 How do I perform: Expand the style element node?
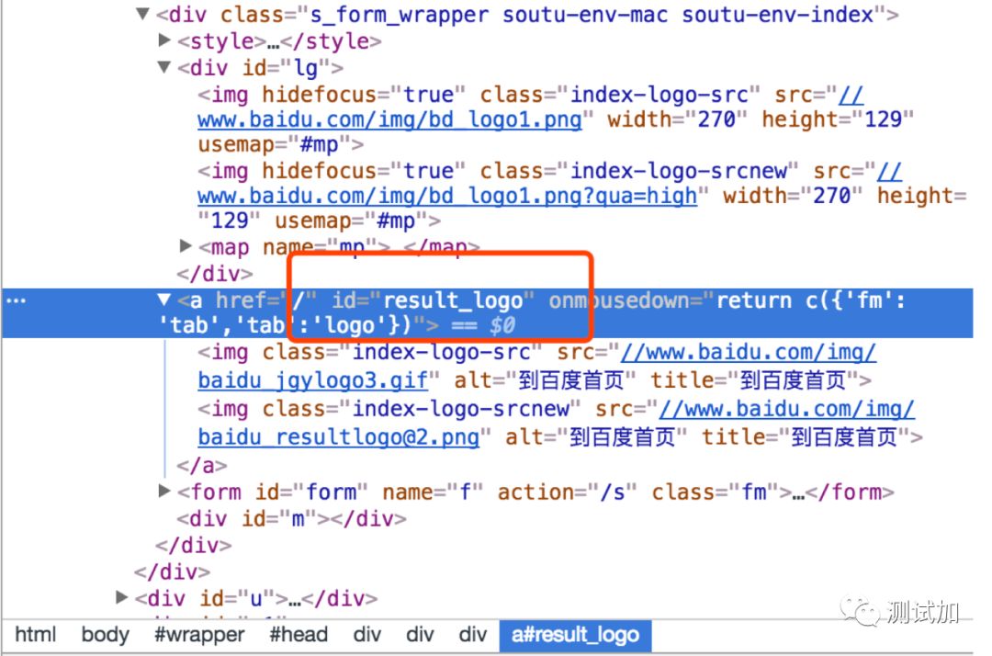pos(164,40)
